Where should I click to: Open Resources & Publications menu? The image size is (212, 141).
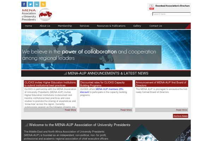[111, 26]
